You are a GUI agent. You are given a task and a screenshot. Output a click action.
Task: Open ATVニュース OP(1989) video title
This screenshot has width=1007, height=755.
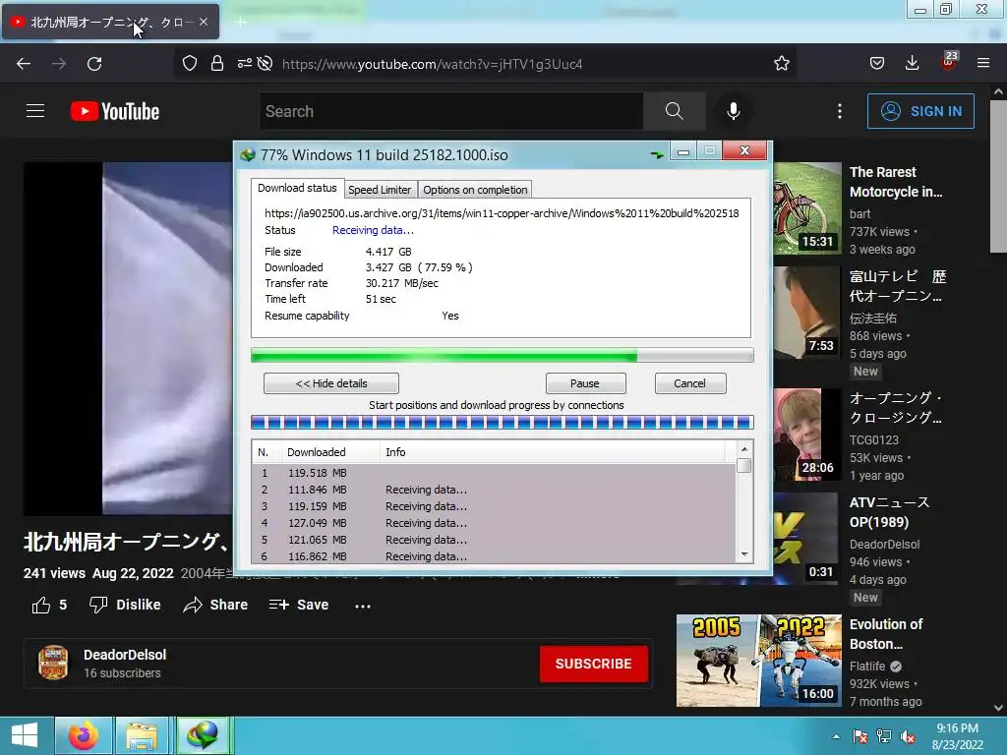click(889, 512)
